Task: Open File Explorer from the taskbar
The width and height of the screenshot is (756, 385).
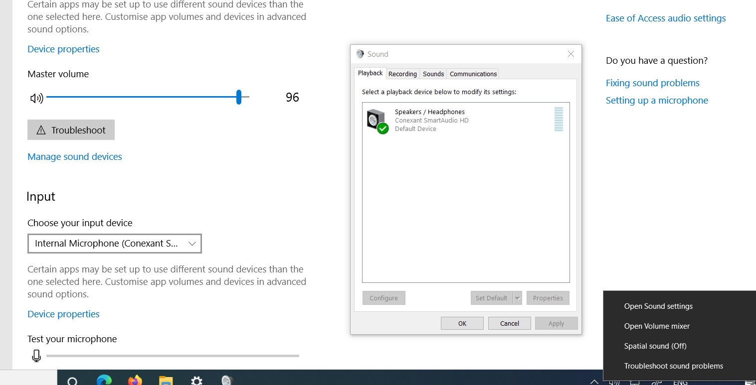Action: [x=166, y=380]
